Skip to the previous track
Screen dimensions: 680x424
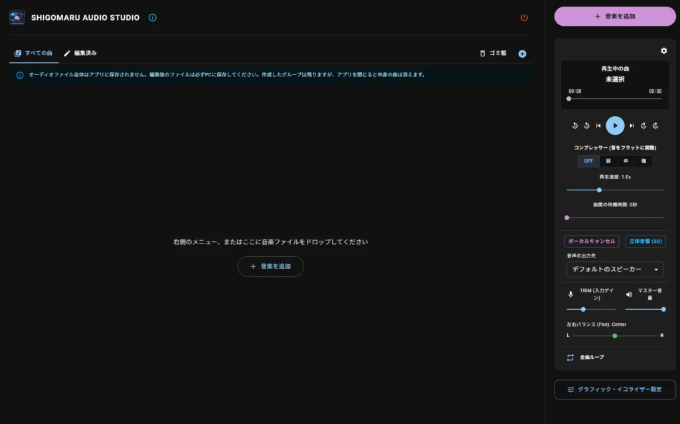(x=598, y=125)
